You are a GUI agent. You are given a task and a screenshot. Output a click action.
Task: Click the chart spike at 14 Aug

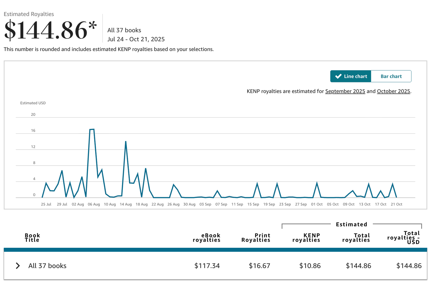(x=126, y=142)
